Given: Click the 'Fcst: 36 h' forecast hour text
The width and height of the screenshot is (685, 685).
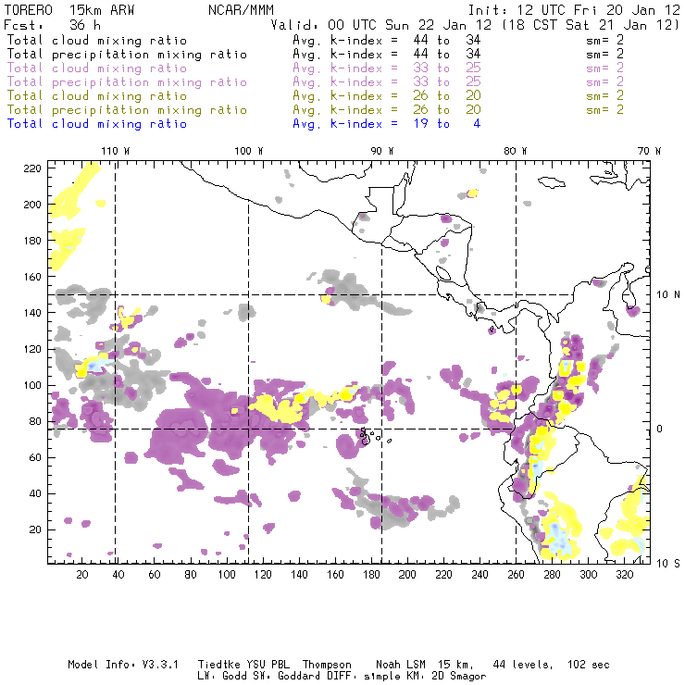Looking at the screenshot, I should [52, 25].
